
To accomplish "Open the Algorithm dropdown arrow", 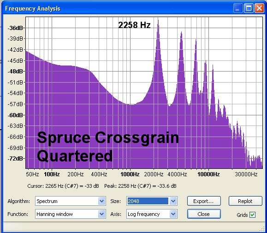I will pos(101,201).
